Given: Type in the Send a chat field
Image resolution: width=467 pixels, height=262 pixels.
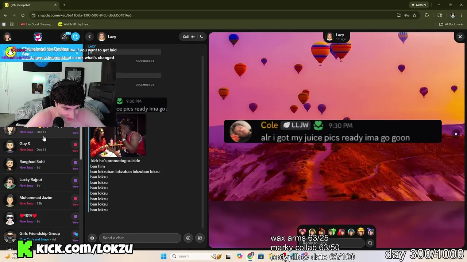Looking at the screenshot, I should point(140,238).
